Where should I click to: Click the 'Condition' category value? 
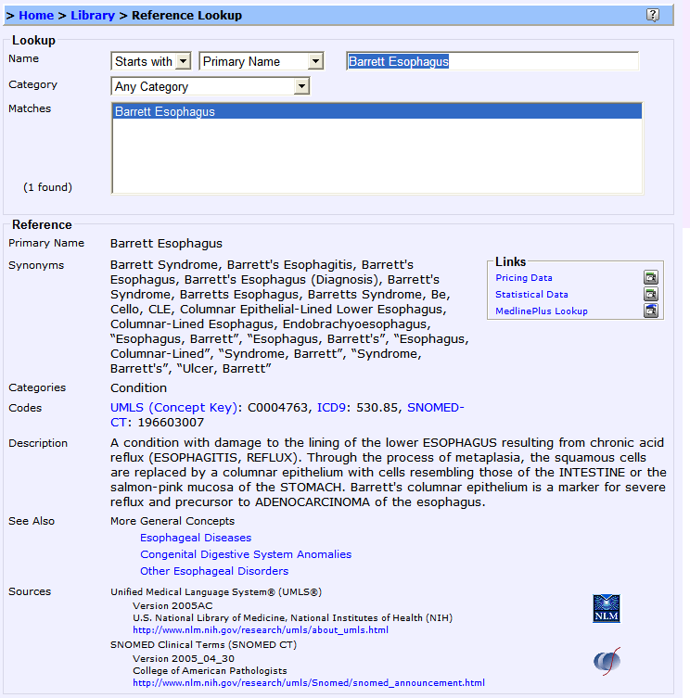[x=138, y=387]
